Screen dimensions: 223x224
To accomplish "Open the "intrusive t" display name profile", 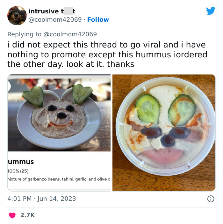I will point(52,11).
